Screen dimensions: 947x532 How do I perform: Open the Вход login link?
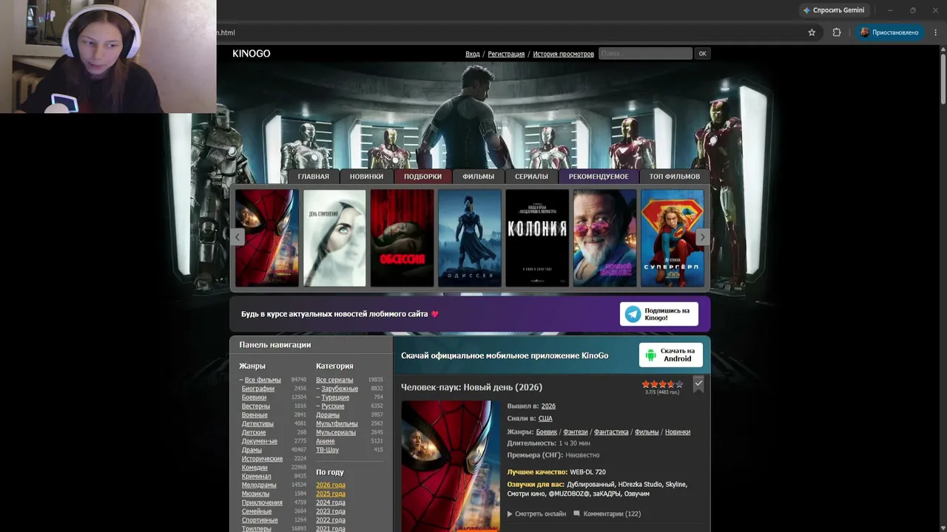(473, 54)
